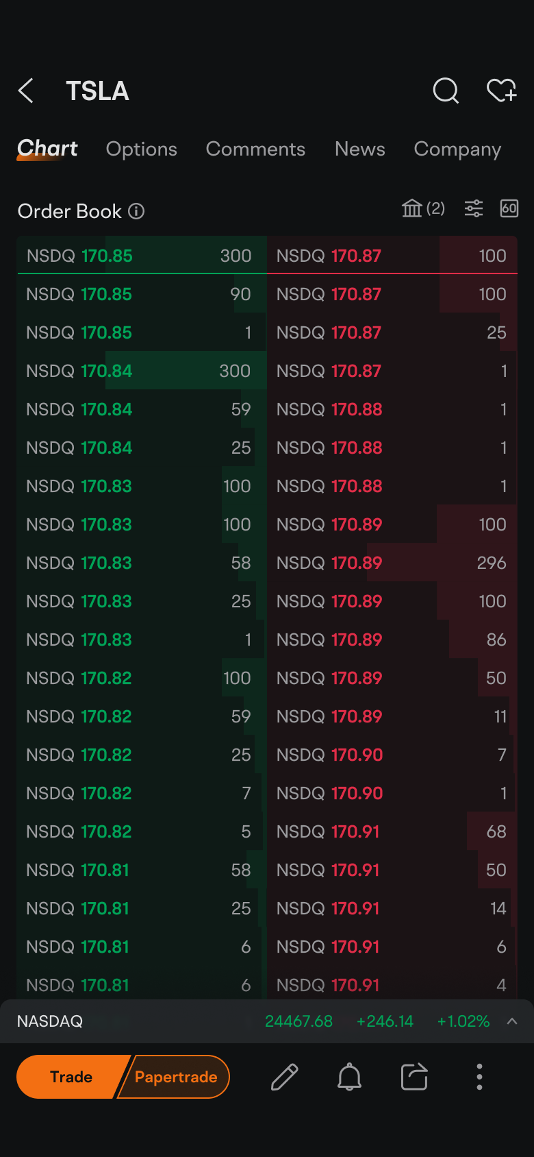Expand the NASDAQ index bar chevron
Screen dimensions: 534x1157
512,1021
